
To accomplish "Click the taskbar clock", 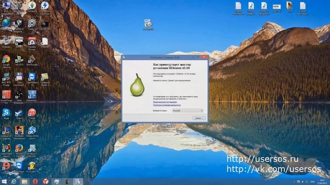I will tap(322, 181).
